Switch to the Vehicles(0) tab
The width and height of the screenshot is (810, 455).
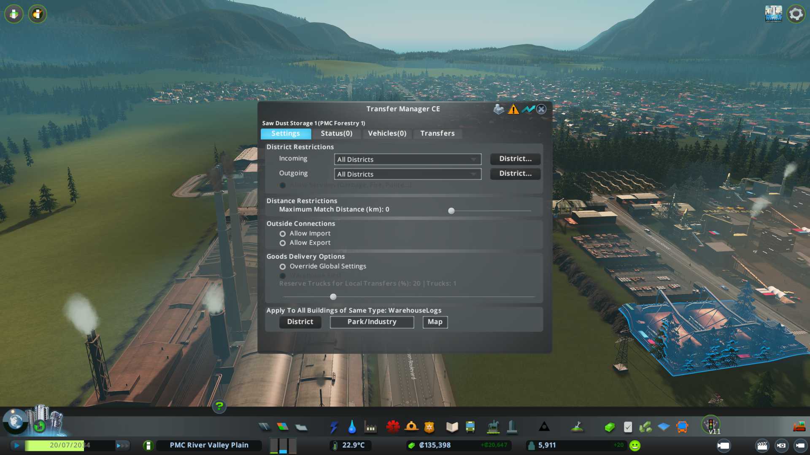point(387,134)
